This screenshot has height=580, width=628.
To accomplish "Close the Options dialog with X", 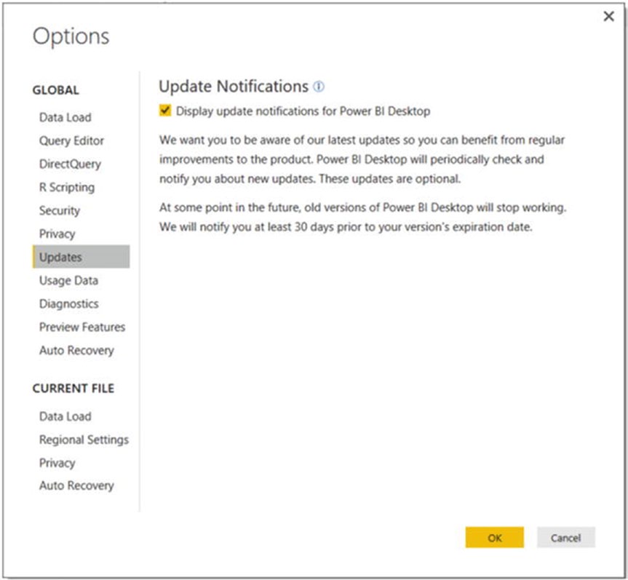I will pyautogui.click(x=609, y=17).
